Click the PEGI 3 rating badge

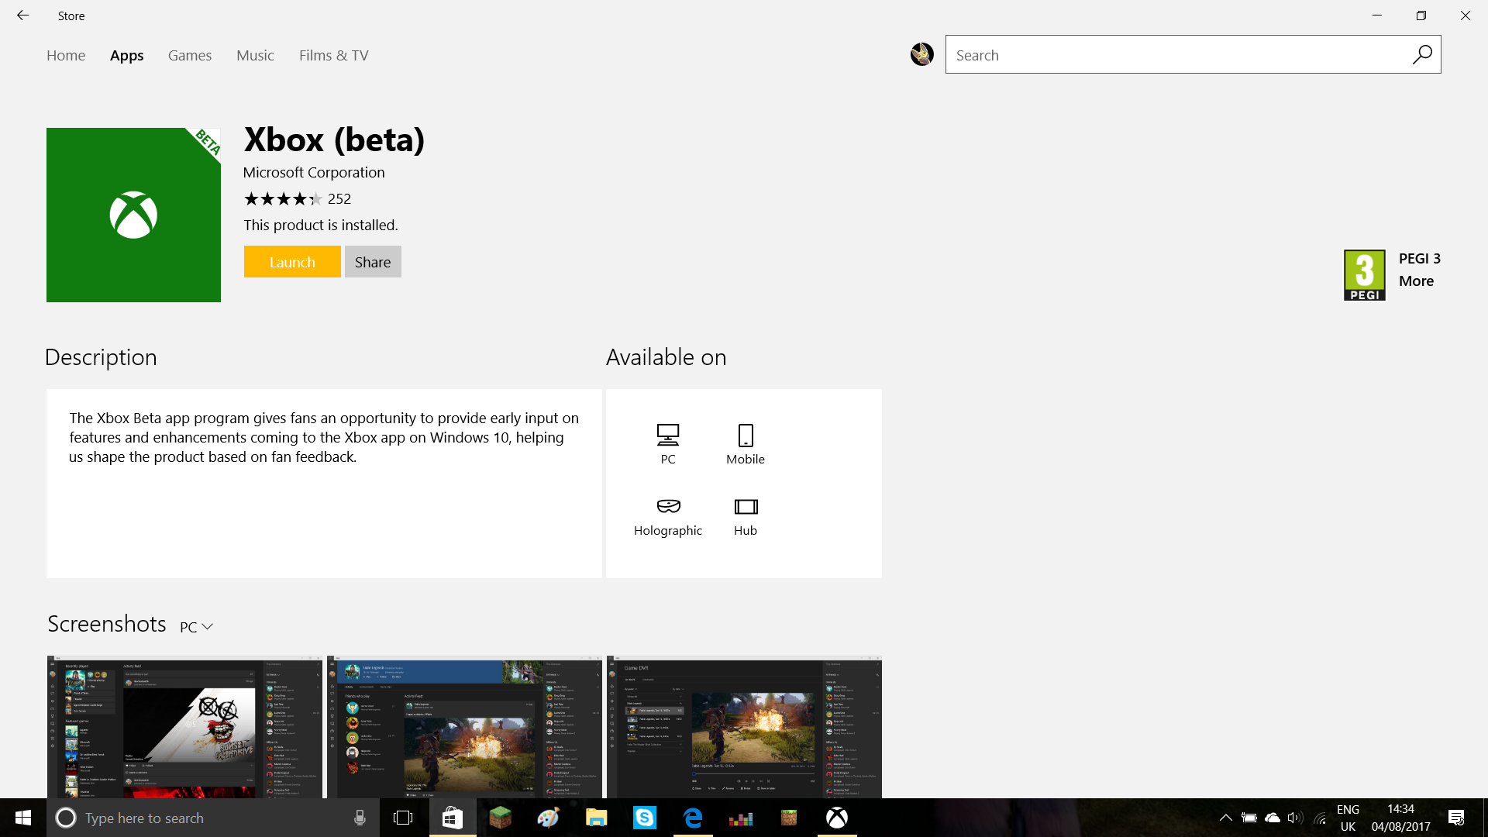(x=1364, y=274)
